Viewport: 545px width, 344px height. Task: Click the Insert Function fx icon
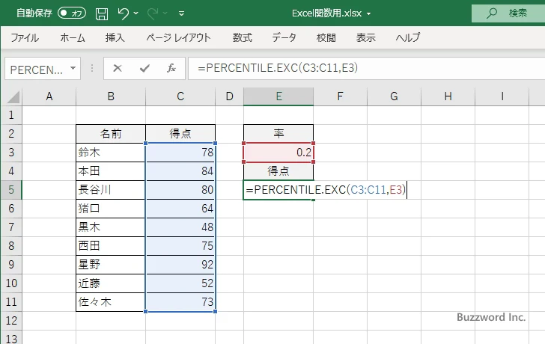coord(171,68)
